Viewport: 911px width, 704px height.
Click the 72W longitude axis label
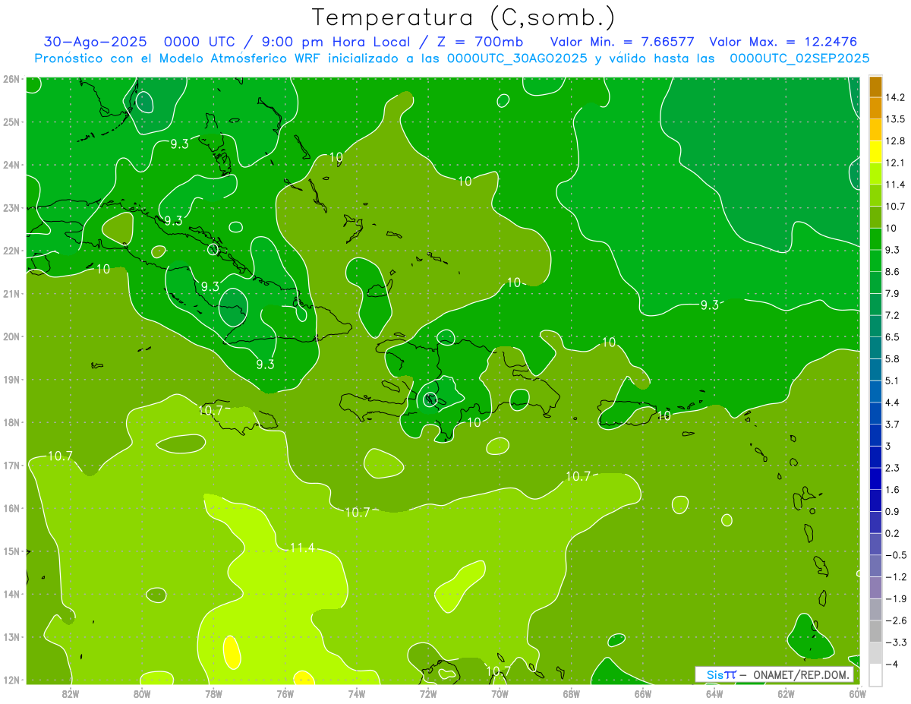(428, 693)
